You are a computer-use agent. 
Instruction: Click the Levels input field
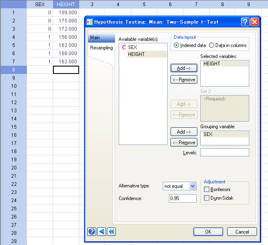coord(225,152)
